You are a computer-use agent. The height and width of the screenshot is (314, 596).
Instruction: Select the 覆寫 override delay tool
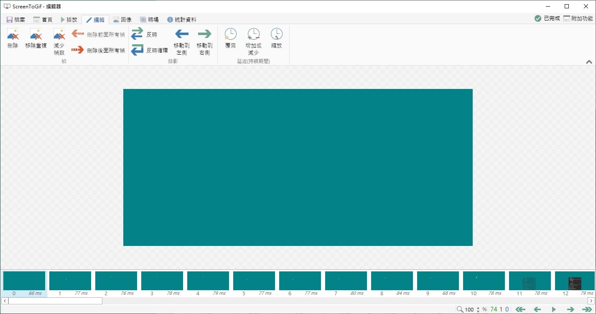point(230,40)
